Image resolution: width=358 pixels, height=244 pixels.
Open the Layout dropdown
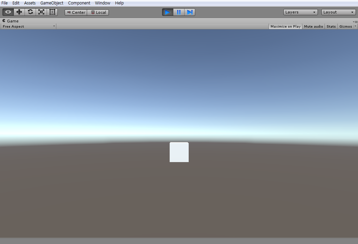(338, 12)
